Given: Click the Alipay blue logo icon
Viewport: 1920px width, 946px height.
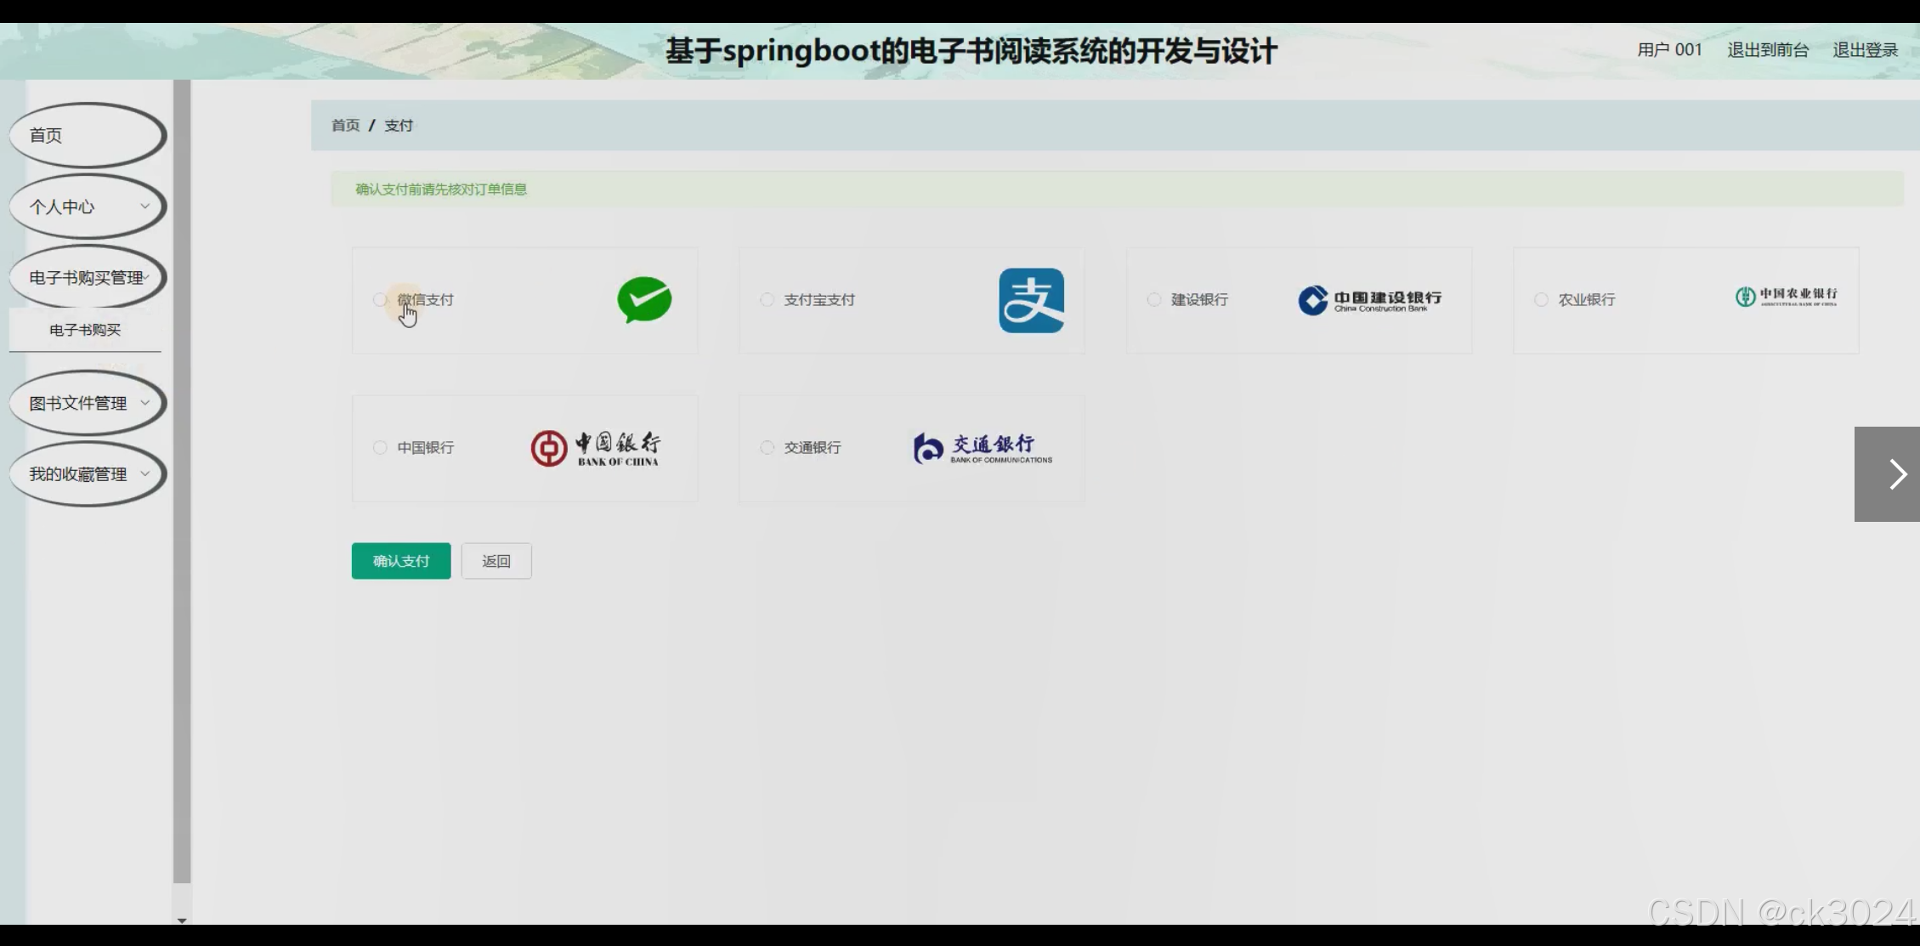Looking at the screenshot, I should tap(1031, 300).
